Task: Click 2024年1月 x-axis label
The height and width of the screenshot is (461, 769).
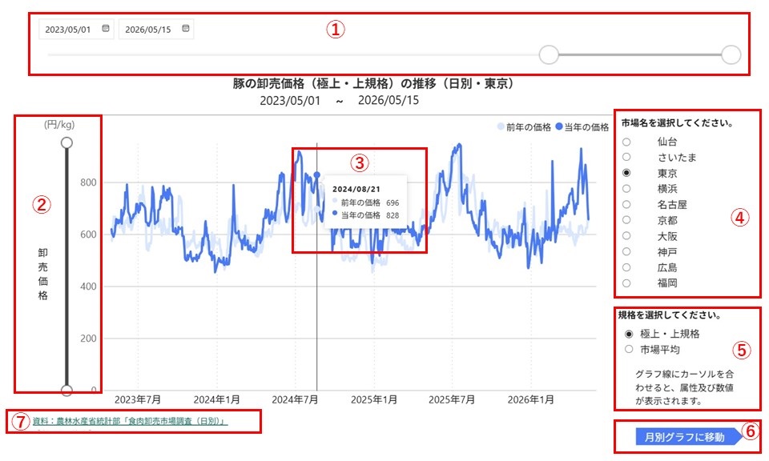Action: coord(217,399)
